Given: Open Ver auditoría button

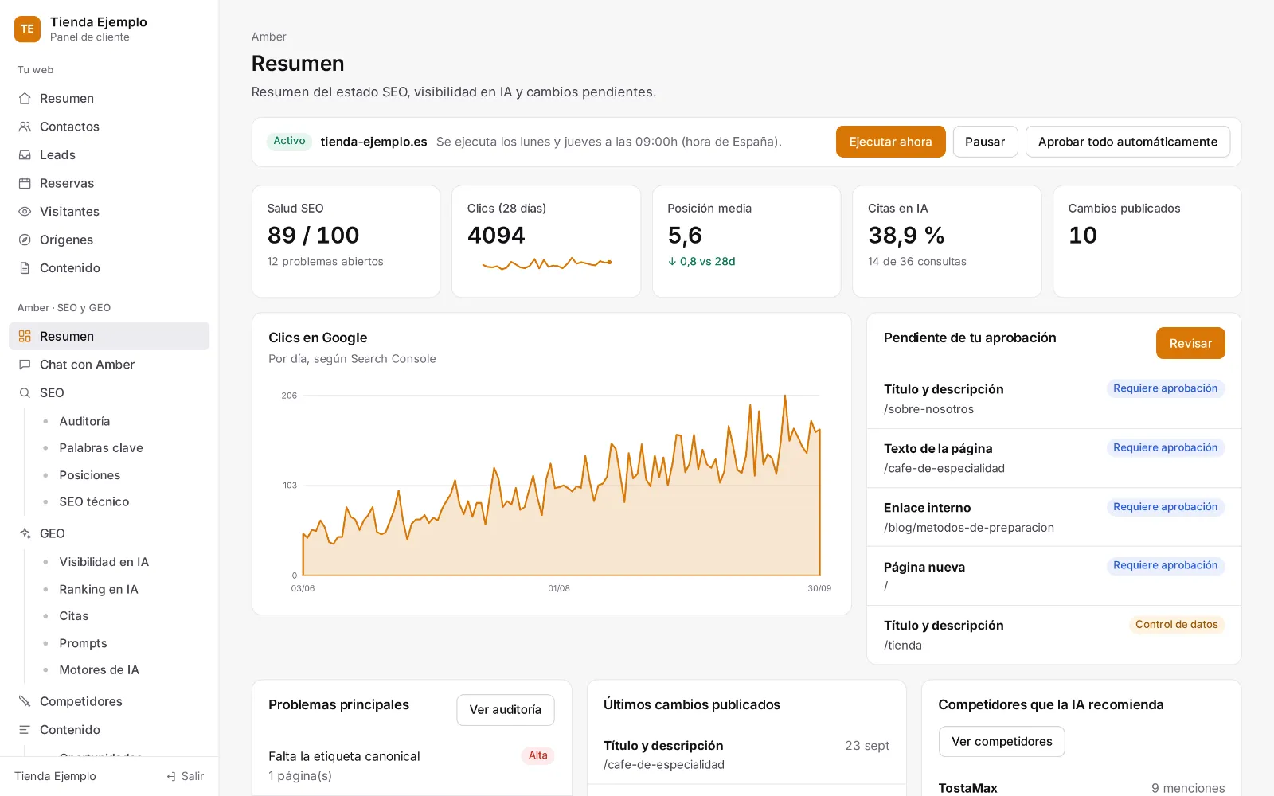Looking at the screenshot, I should coord(506,710).
